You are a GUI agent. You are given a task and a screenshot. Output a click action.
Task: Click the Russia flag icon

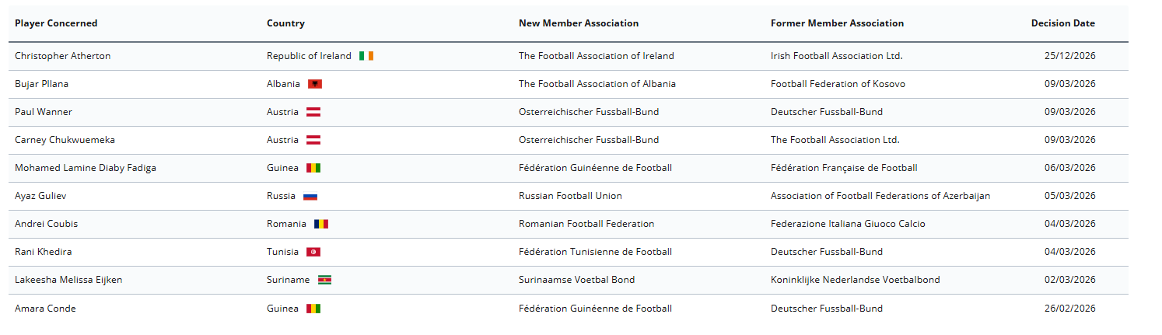pos(310,197)
